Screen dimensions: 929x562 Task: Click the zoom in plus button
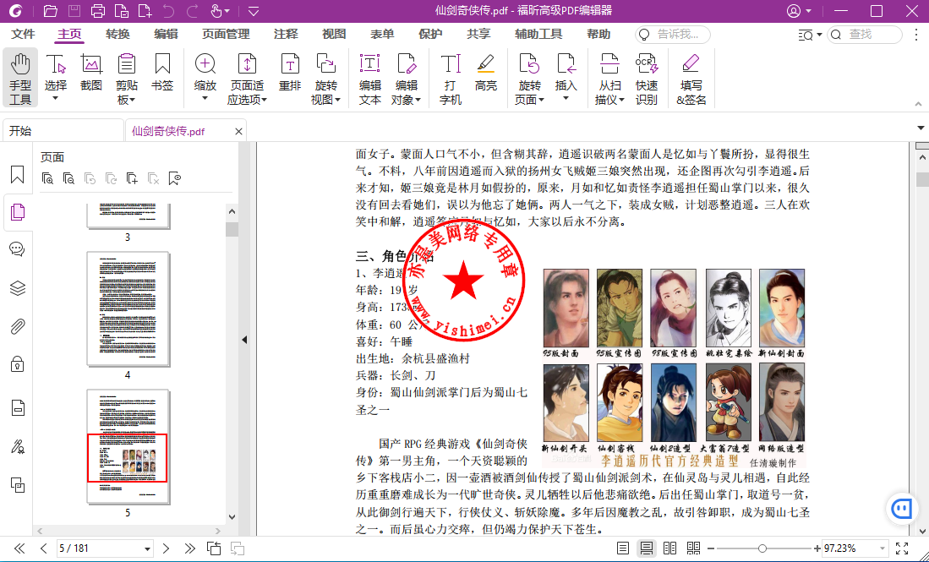click(x=817, y=549)
